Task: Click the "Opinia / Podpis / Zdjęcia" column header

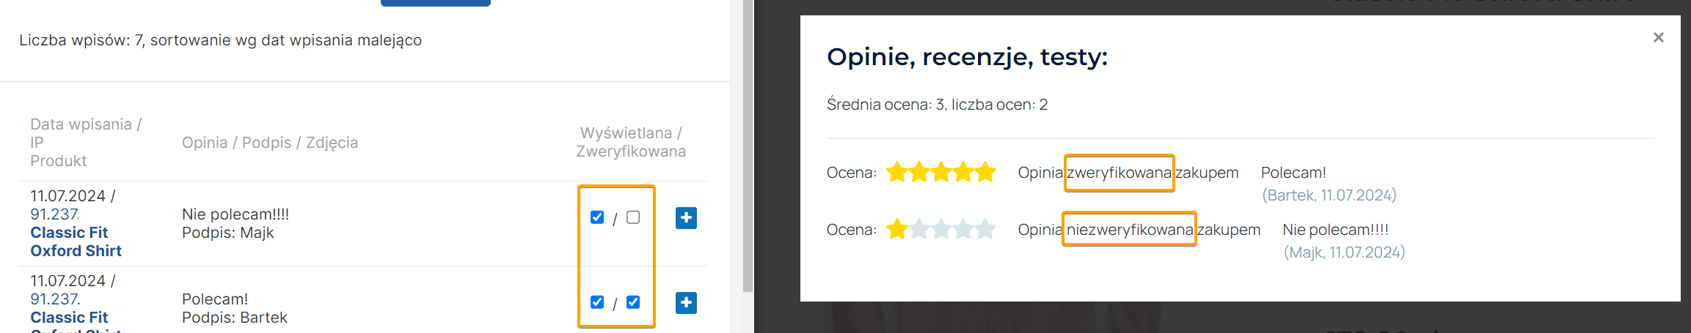Action: (270, 143)
